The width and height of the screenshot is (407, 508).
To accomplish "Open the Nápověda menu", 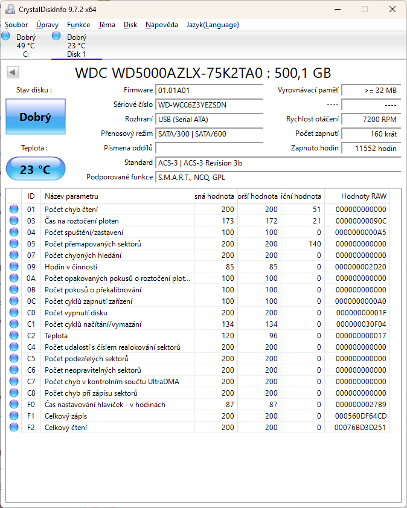I will (x=162, y=25).
